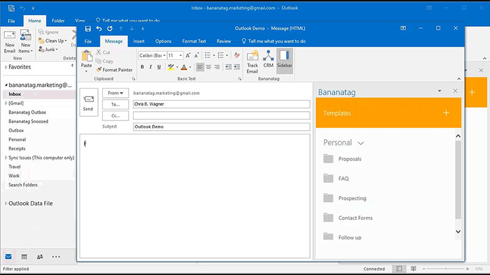Open the People view in navigation bar
This screenshot has height=275, width=490.
click(x=40, y=257)
